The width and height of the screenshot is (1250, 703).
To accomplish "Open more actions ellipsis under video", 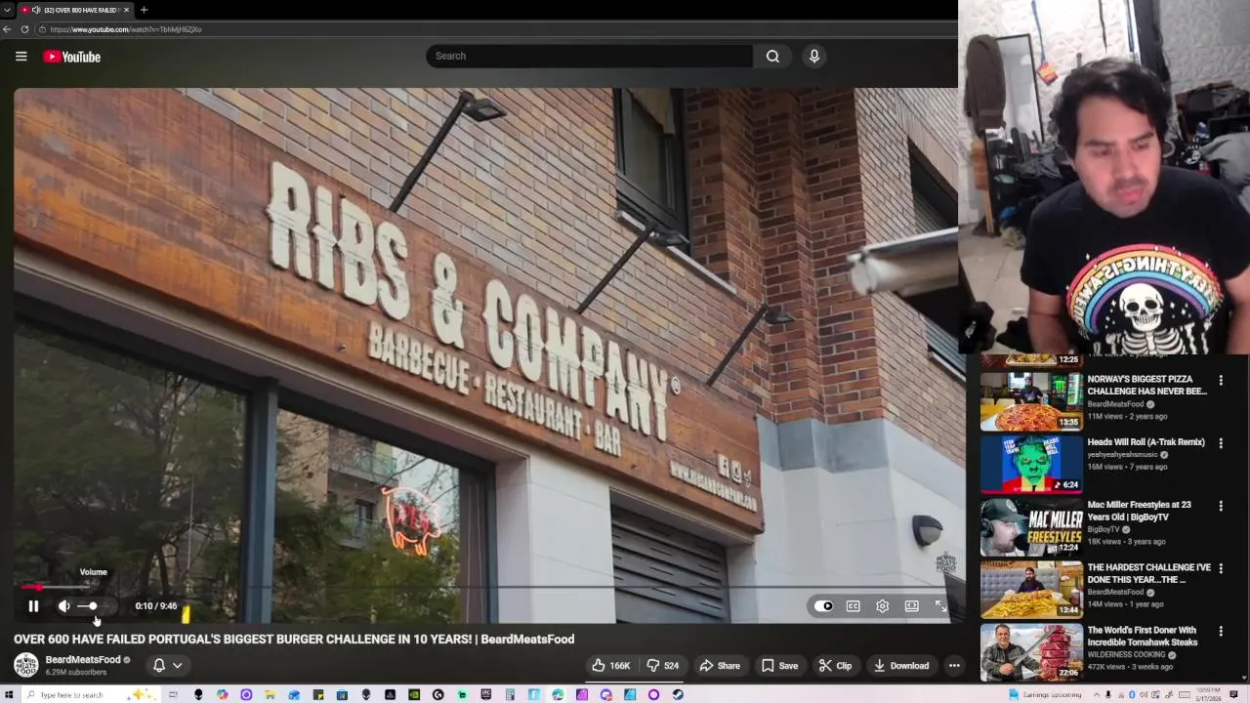I will click(954, 666).
